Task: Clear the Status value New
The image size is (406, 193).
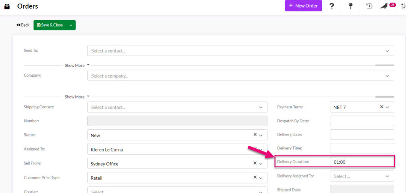Action: [x=255, y=134]
